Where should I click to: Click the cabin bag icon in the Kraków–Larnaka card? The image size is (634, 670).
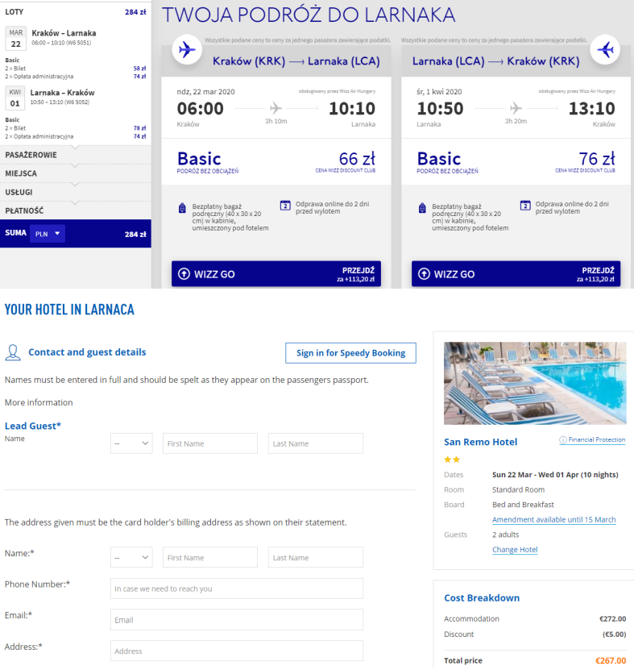click(182, 208)
